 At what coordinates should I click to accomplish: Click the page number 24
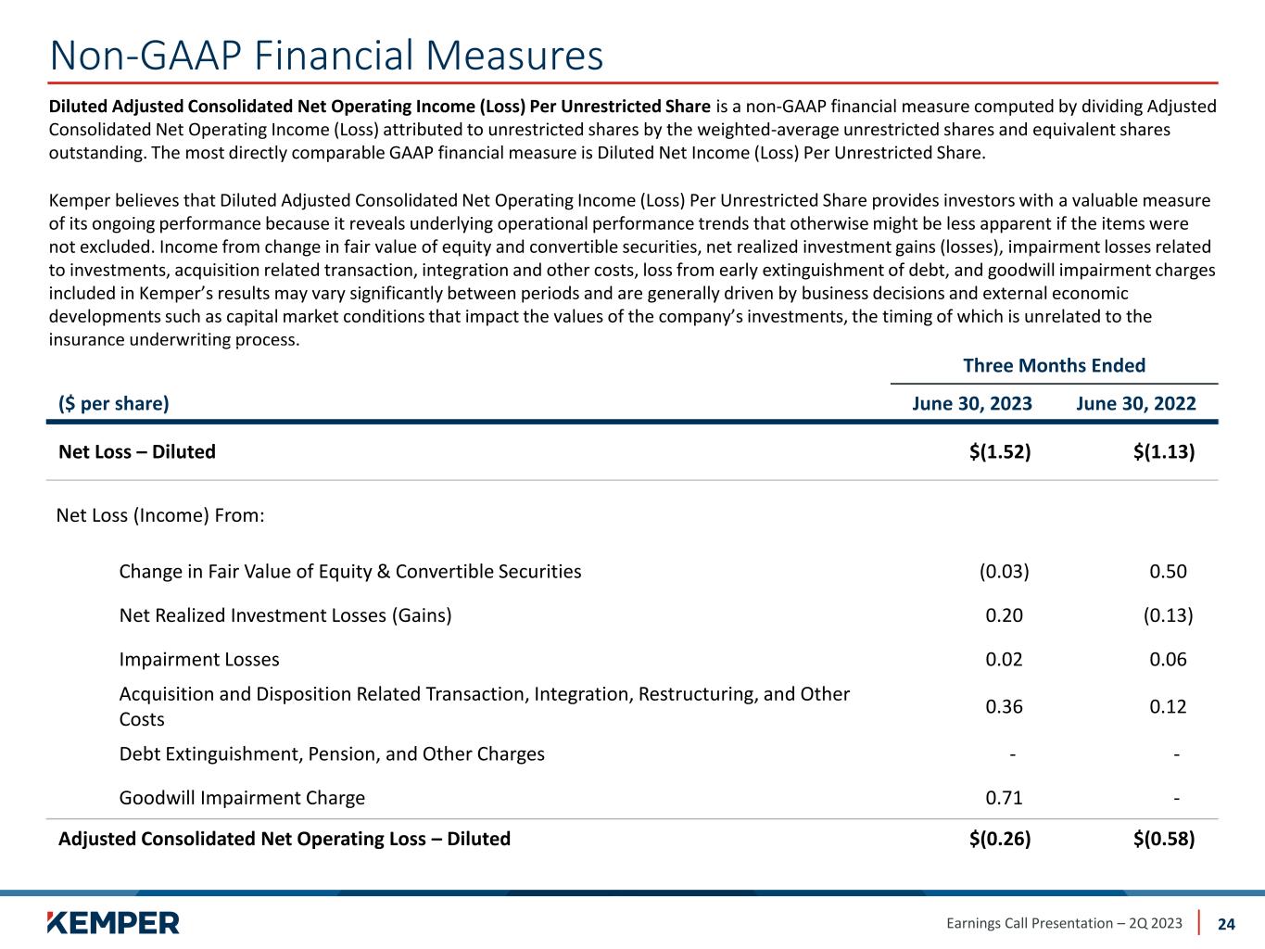pos(1226,924)
